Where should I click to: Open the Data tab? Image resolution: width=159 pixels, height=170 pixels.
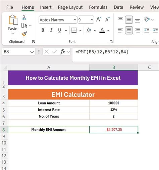click(x=118, y=7)
